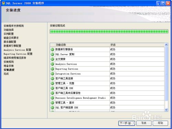Click the 状态 column header
172x129 pixels.
coord(113,45)
